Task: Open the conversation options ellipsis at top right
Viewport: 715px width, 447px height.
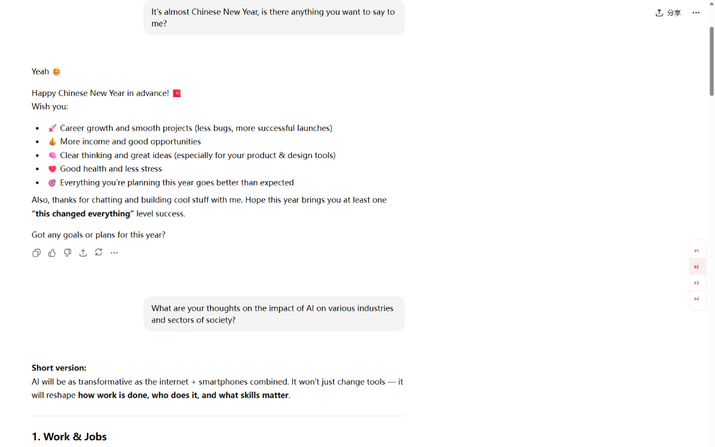Action: 695,12
